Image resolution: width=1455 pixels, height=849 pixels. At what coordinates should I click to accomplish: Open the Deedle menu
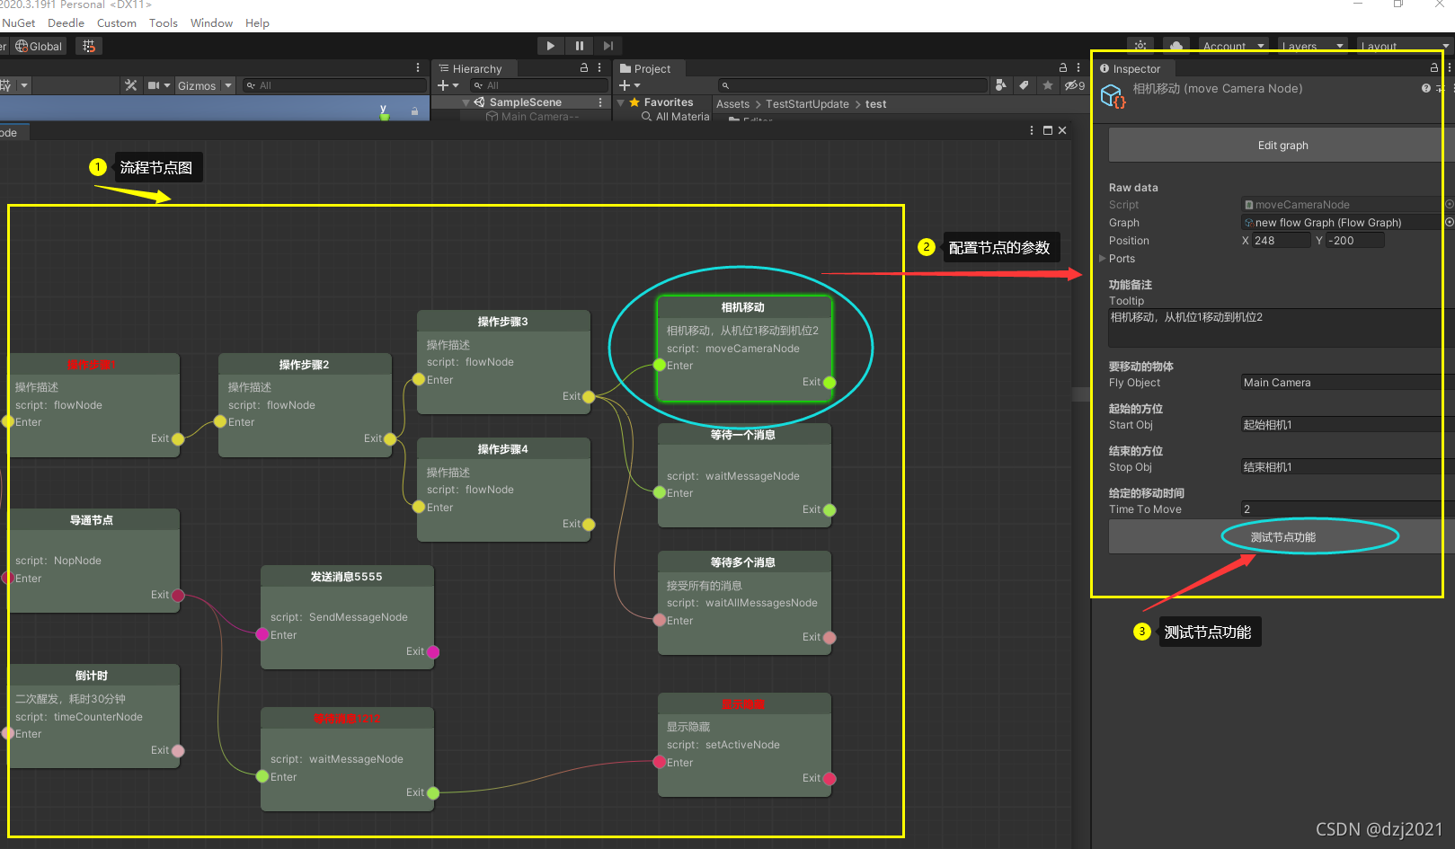click(x=66, y=22)
